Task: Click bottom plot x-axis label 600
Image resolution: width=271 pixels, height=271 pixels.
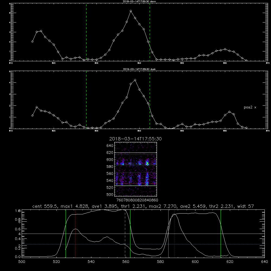Action: 195,262
